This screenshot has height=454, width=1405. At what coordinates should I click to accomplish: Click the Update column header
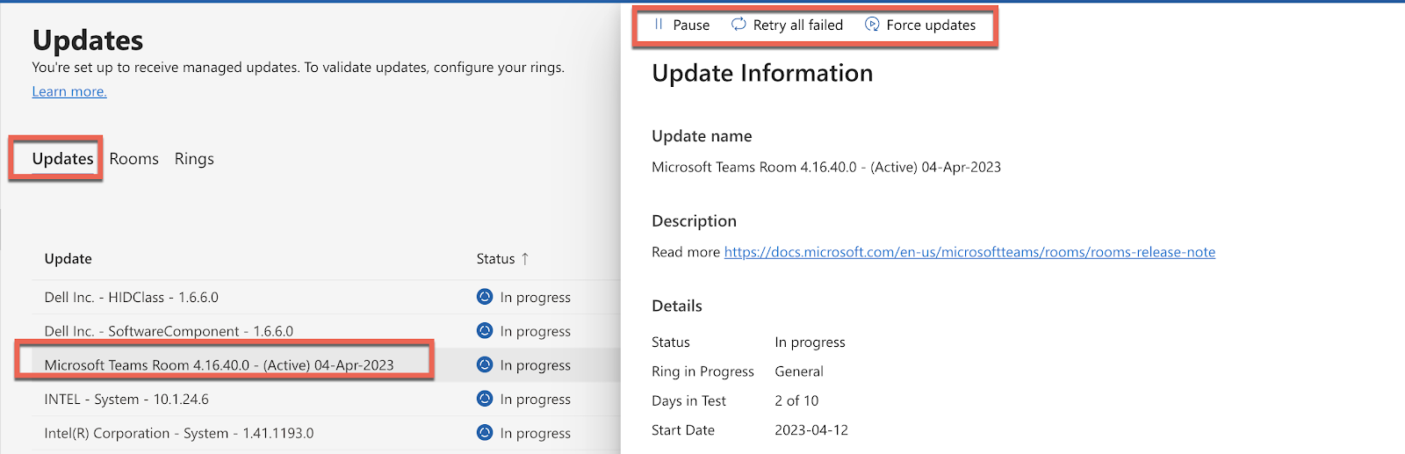pos(68,259)
